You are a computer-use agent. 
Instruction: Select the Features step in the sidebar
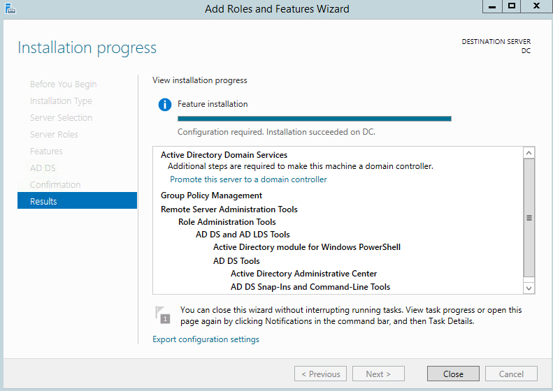[x=46, y=151]
